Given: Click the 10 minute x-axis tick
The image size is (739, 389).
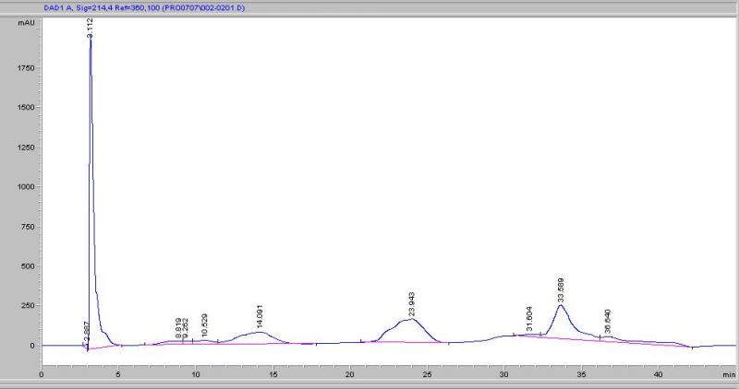Looking at the screenshot, I should tap(196, 375).
